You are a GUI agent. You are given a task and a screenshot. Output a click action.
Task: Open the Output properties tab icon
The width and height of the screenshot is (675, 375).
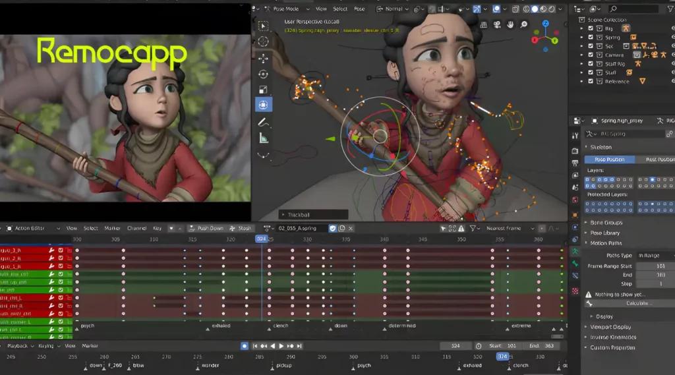click(575, 163)
